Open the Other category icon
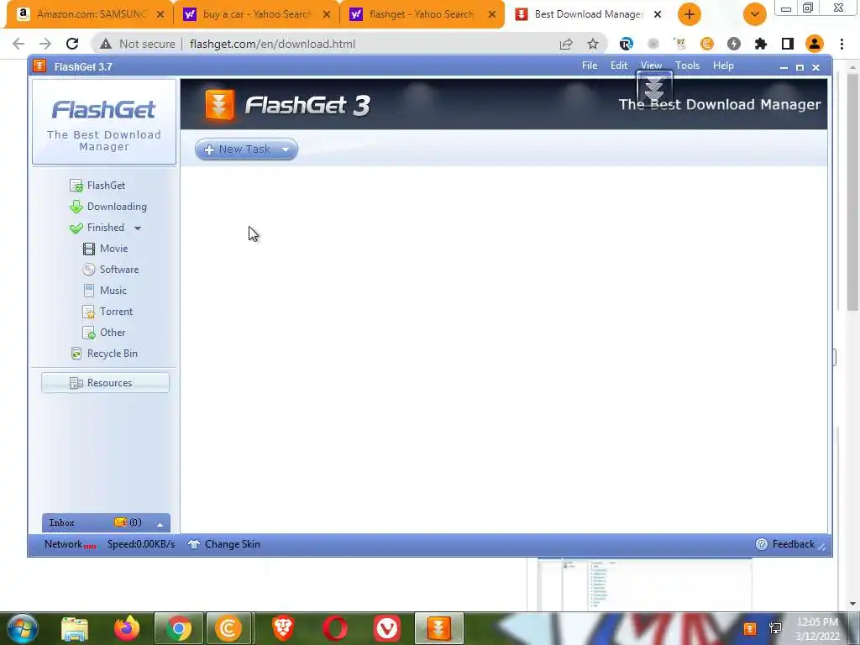Viewport: 860px width, 645px height. pos(89,333)
